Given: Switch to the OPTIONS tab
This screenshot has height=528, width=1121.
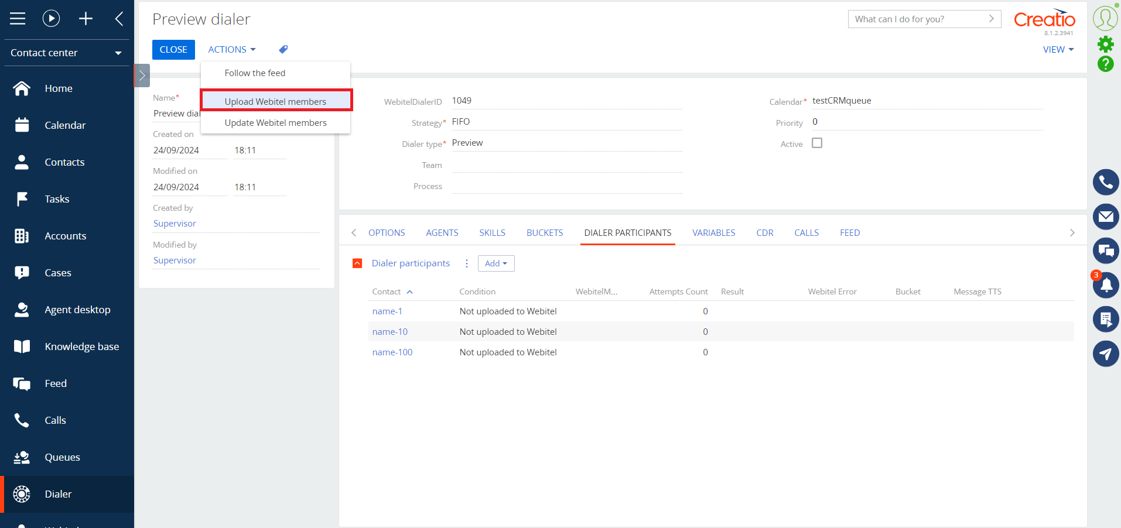Looking at the screenshot, I should click(387, 233).
